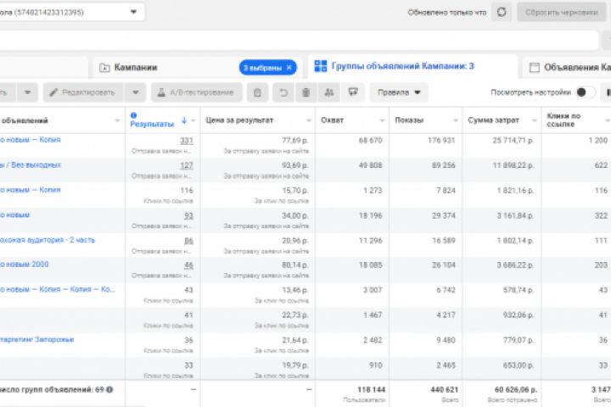Click the 'Обновлено только что' status text
611x407 pixels.
[447, 13]
